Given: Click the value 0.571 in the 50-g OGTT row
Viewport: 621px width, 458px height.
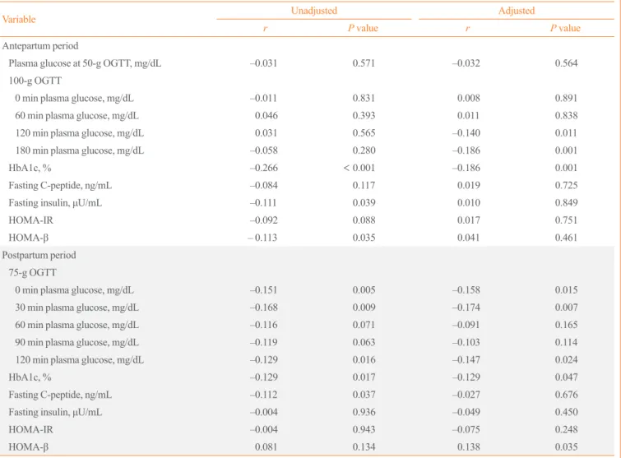Looking at the screenshot, I should [364, 63].
